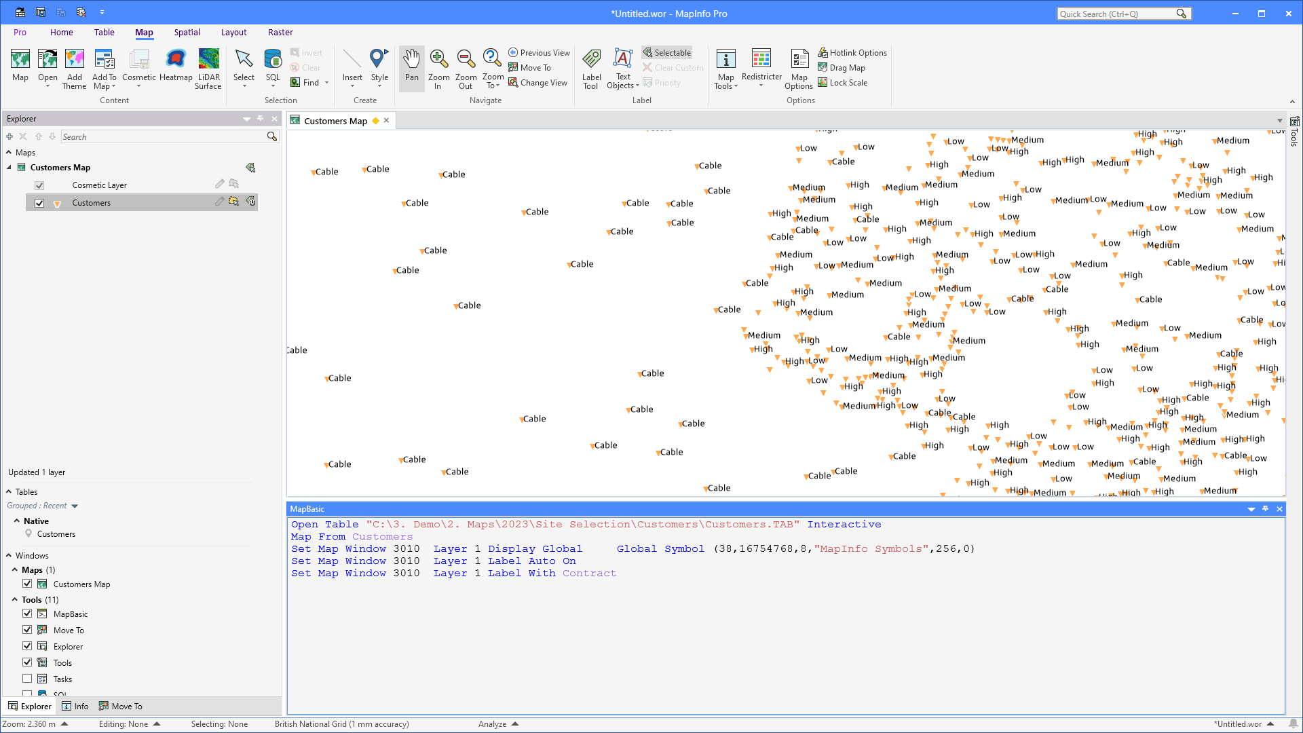Activate the Zoom In tool

tap(438, 68)
